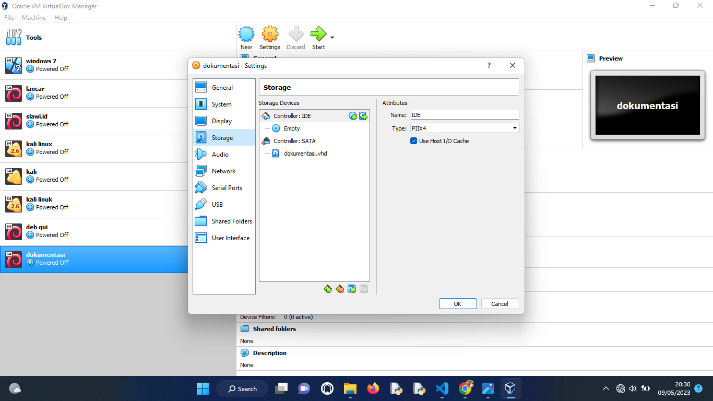Click the add new storage controller icon
713x401 pixels.
tap(328, 289)
